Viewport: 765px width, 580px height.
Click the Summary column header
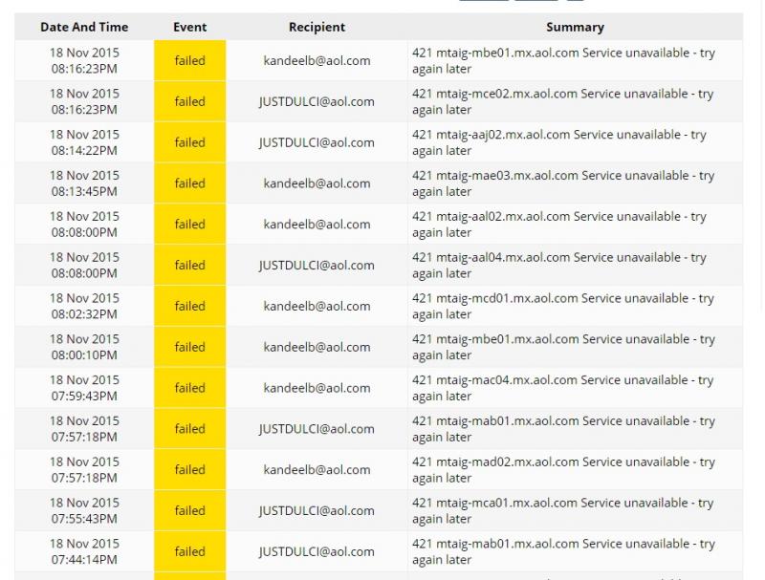(575, 27)
